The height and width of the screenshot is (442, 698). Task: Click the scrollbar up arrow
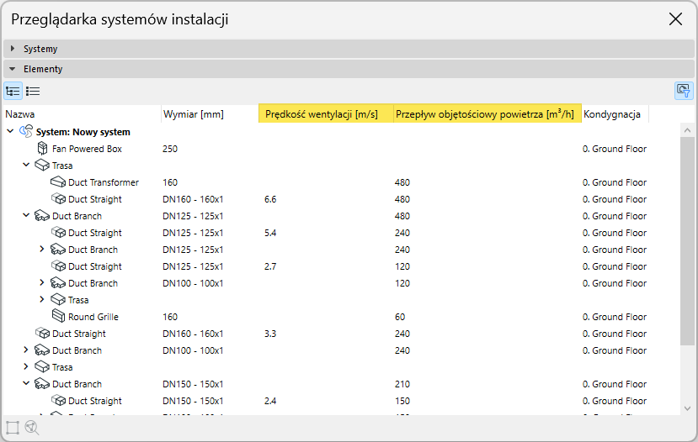pyautogui.click(x=687, y=130)
